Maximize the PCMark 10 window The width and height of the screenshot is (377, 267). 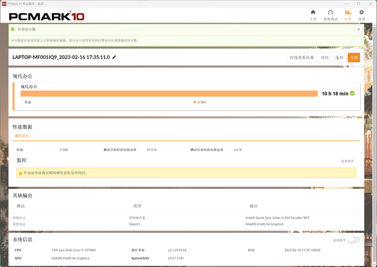tap(358, 4)
